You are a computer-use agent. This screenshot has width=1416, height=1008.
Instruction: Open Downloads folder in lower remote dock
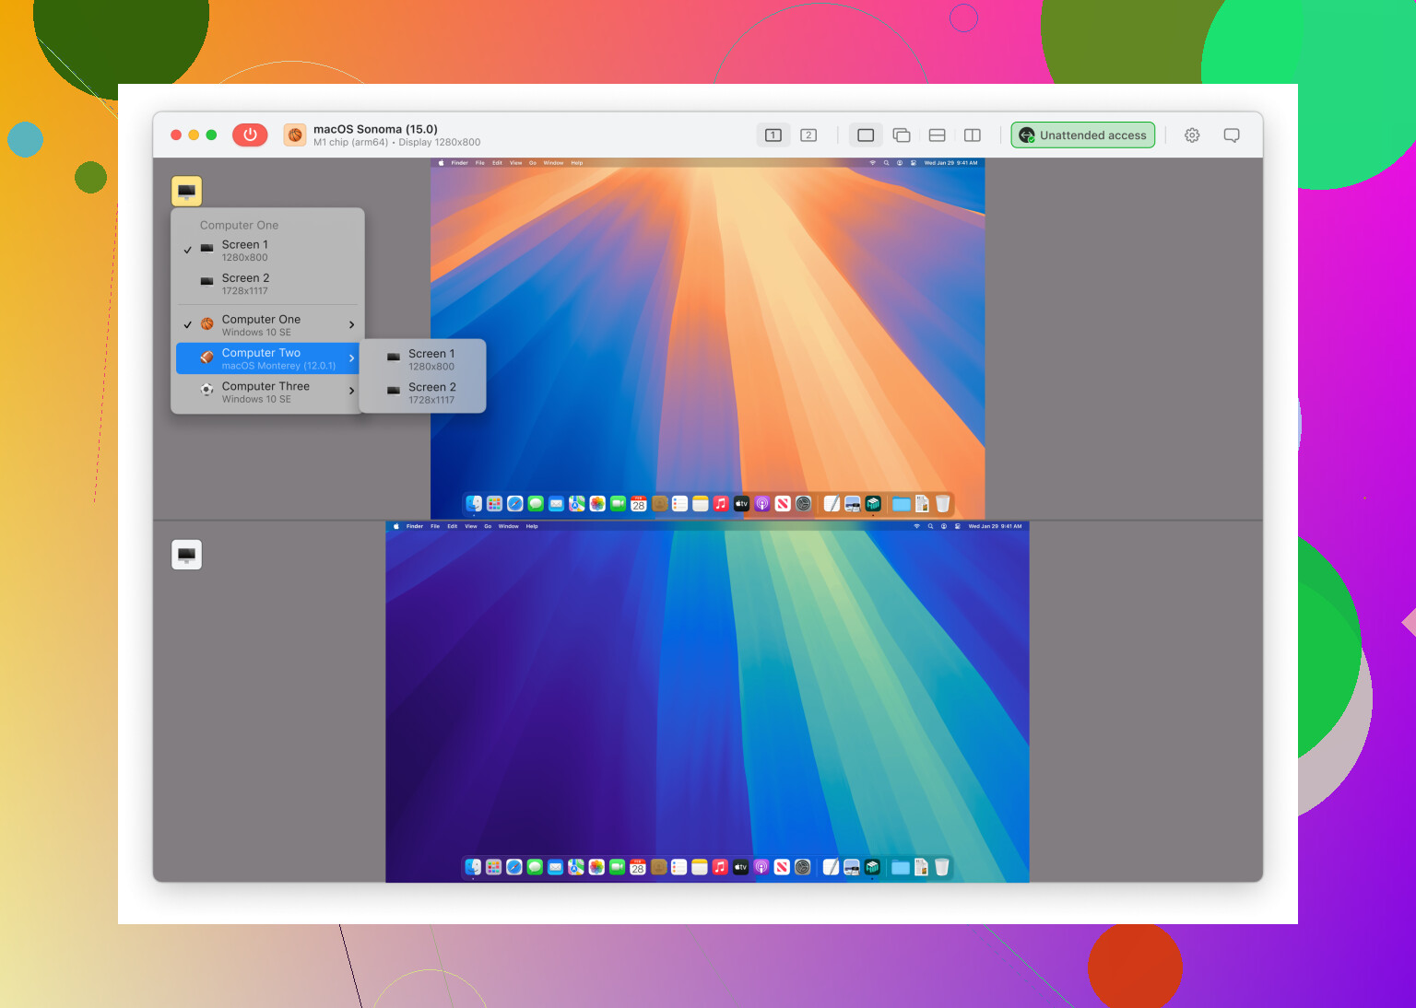(901, 867)
